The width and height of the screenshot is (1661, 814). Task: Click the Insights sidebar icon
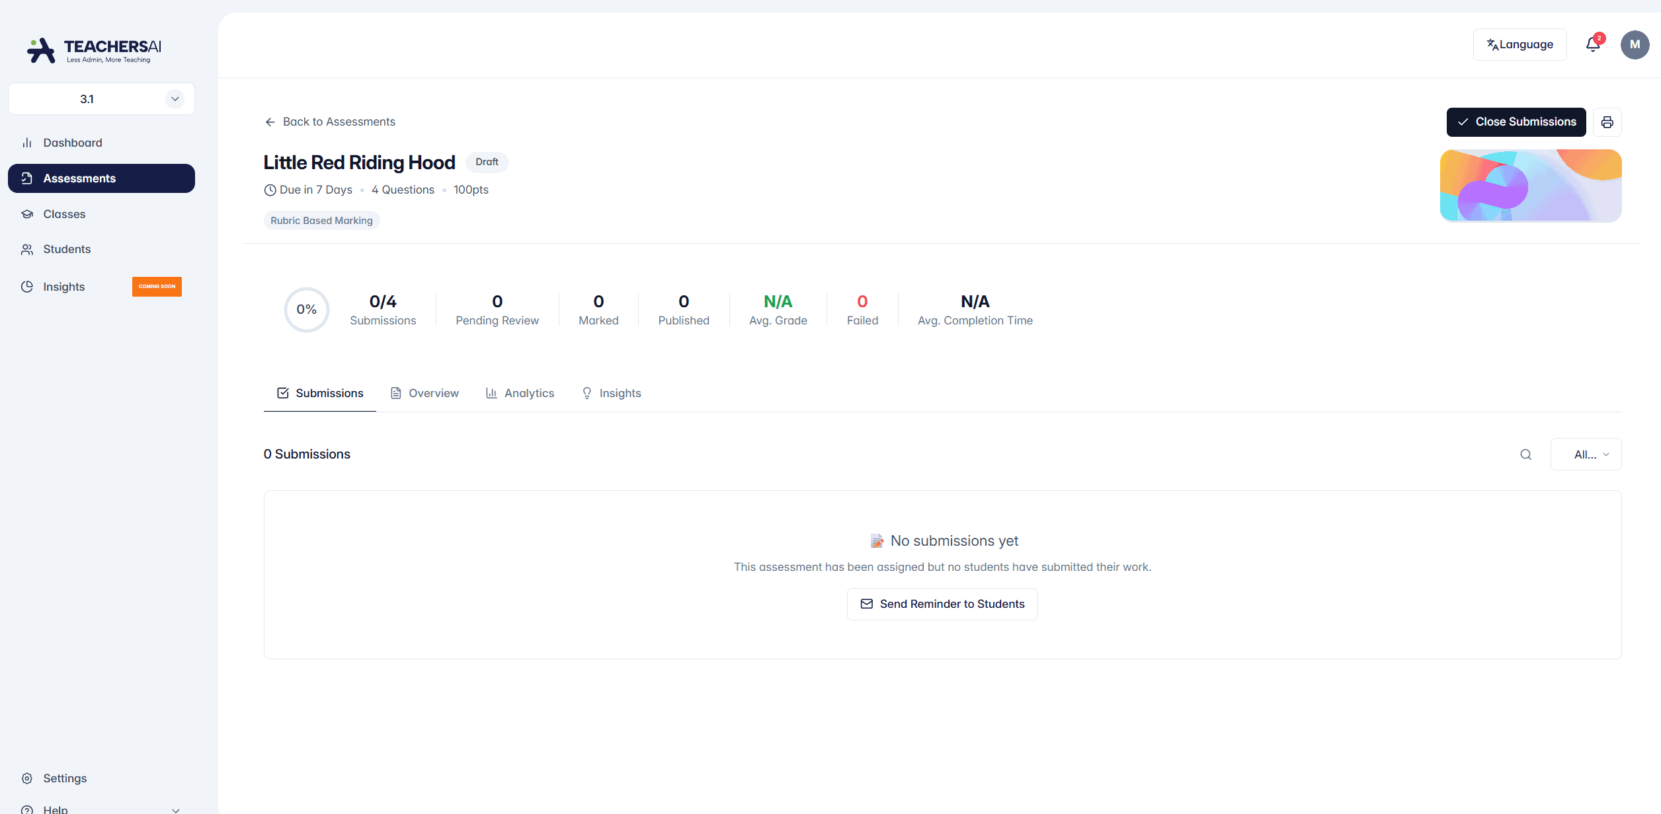point(26,286)
